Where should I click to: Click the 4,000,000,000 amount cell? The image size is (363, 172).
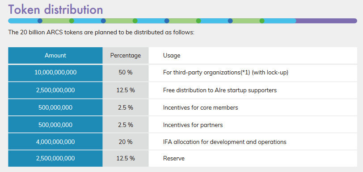pyautogui.click(x=55, y=142)
